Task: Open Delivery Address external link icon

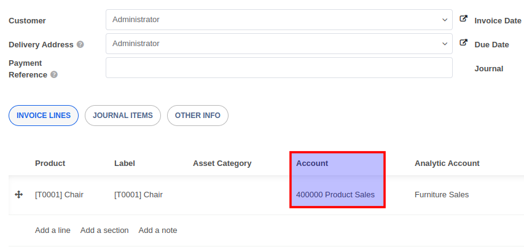Action: pyautogui.click(x=464, y=44)
